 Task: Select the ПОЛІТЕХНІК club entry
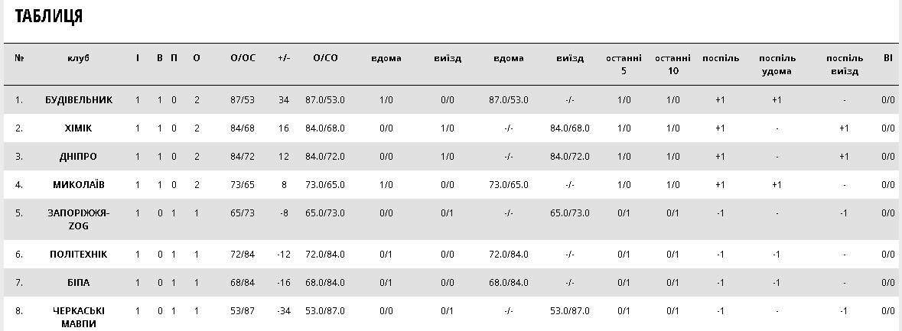point(79,254)
